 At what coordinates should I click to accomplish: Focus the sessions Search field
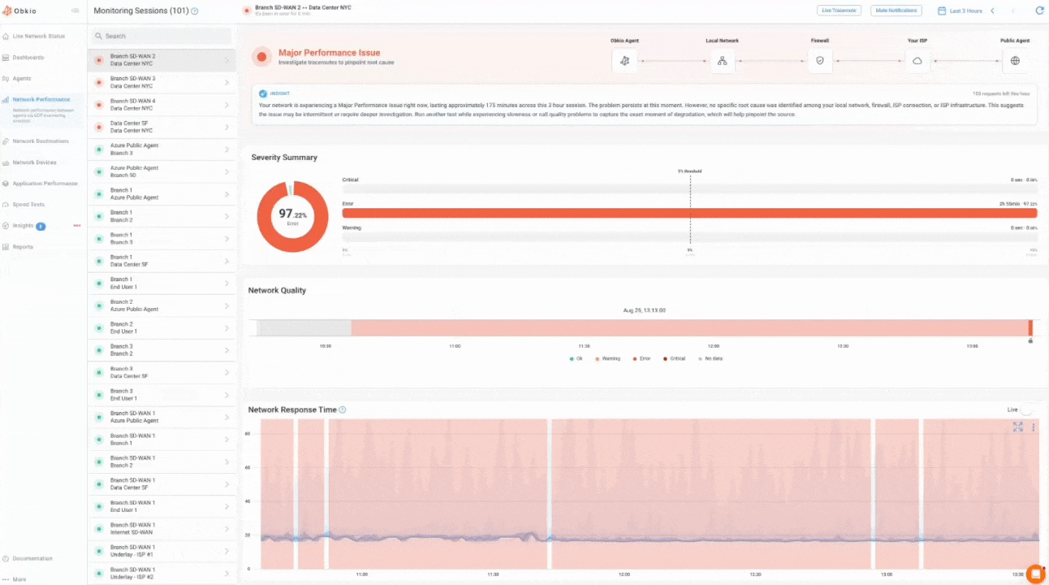point(162,36)
